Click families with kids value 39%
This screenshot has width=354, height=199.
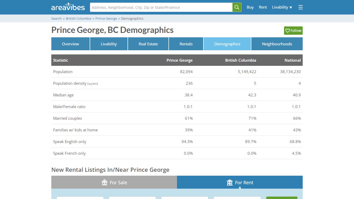point(189,130)
